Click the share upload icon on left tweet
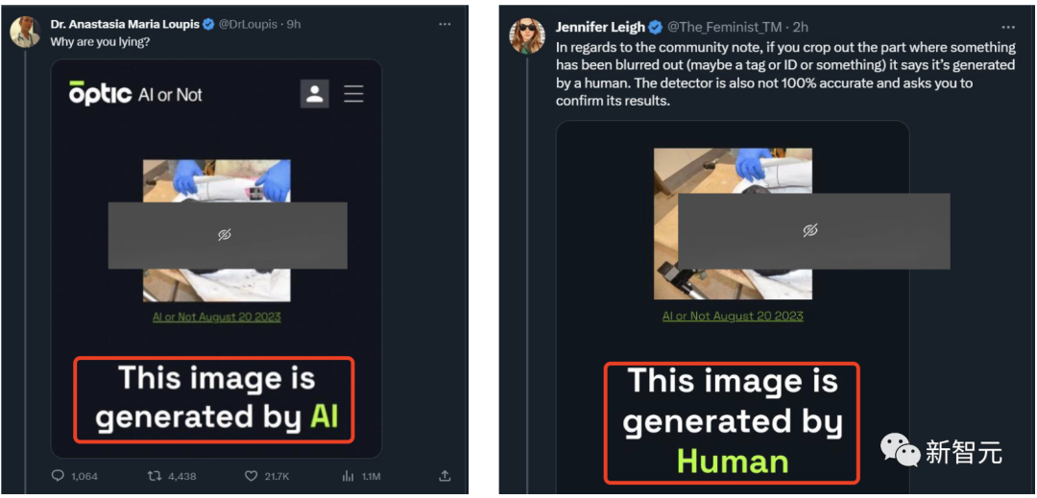The image size is (1037, 498). 445,476
